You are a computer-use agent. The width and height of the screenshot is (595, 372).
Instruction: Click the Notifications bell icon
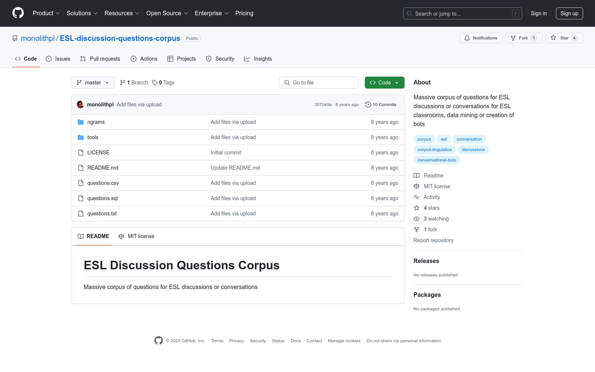tap(467, 38)
